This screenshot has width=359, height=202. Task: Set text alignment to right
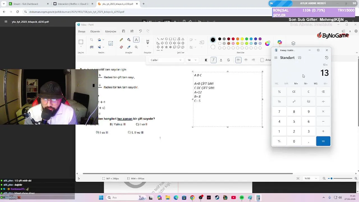254,60
